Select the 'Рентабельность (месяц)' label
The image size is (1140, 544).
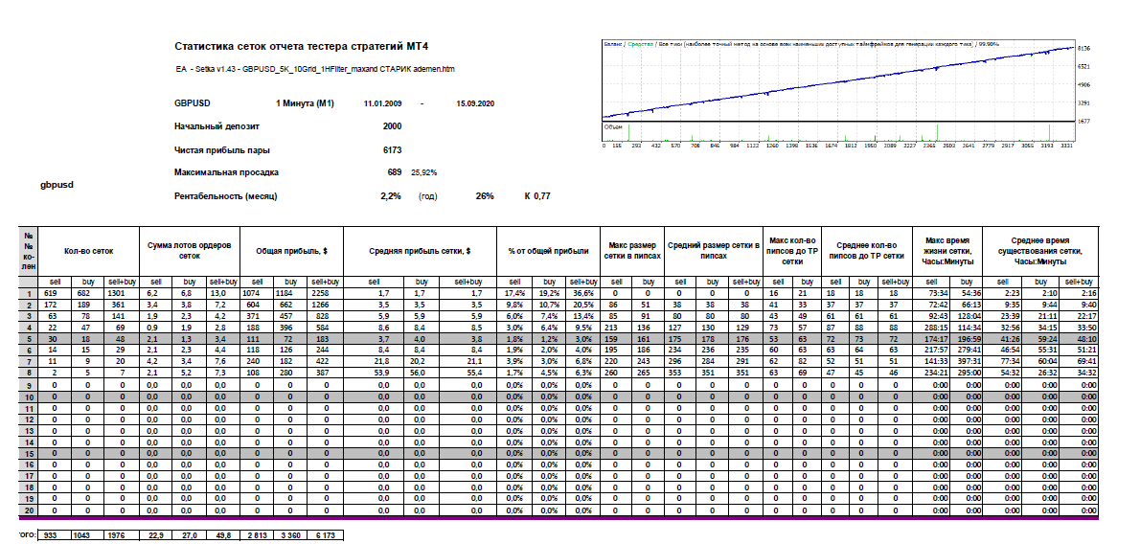coord(226,196)
